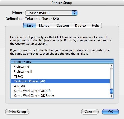124x119 pixels.
Task: Confirm the dialog with OK
Action: 110,112
